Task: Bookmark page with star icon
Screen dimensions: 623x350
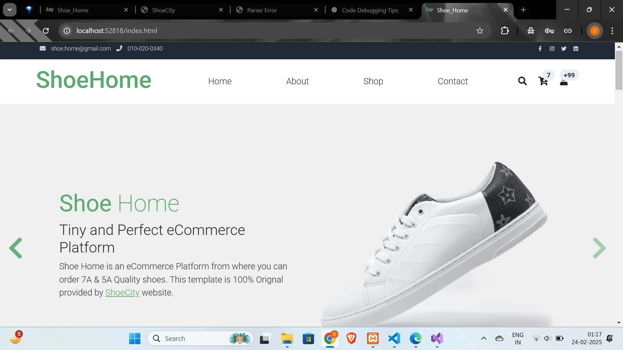Action: point(480,31)
